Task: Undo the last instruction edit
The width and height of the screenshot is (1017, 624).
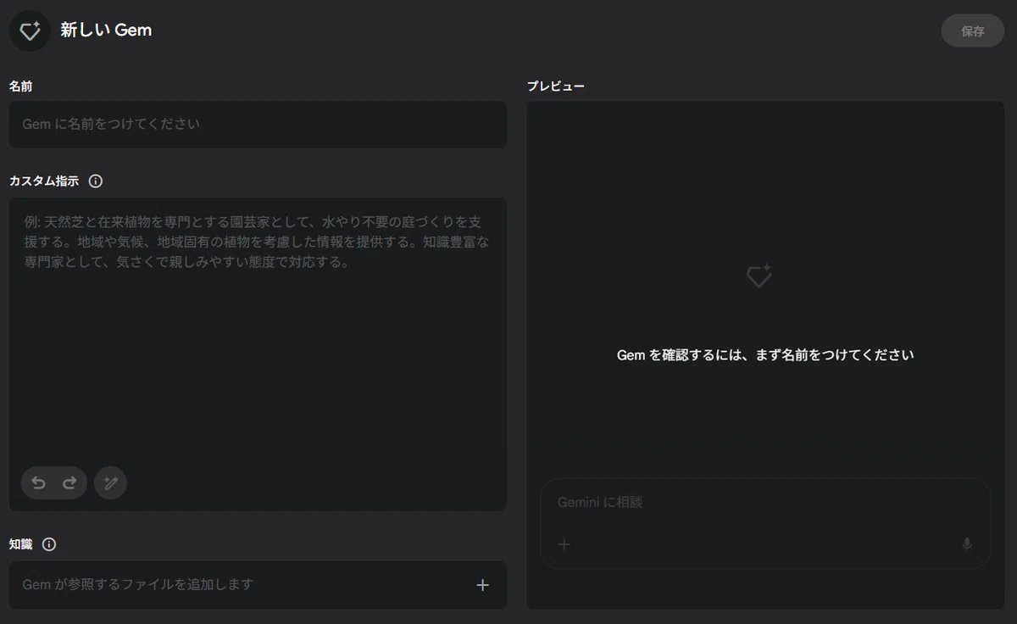Action: click(x=38, y=482)
